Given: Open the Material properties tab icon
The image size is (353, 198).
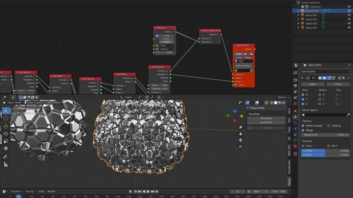Looking at the screenshot, I should pos(296,146).
